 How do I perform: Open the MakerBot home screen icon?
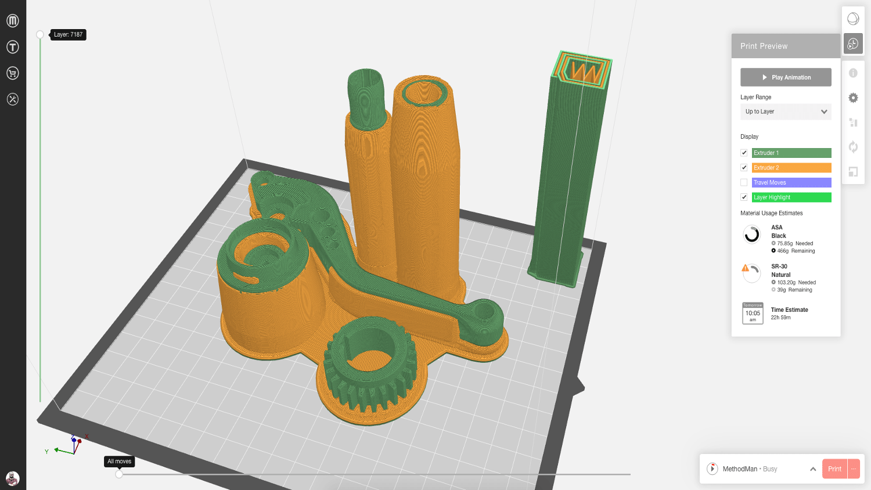coord(12,20)
